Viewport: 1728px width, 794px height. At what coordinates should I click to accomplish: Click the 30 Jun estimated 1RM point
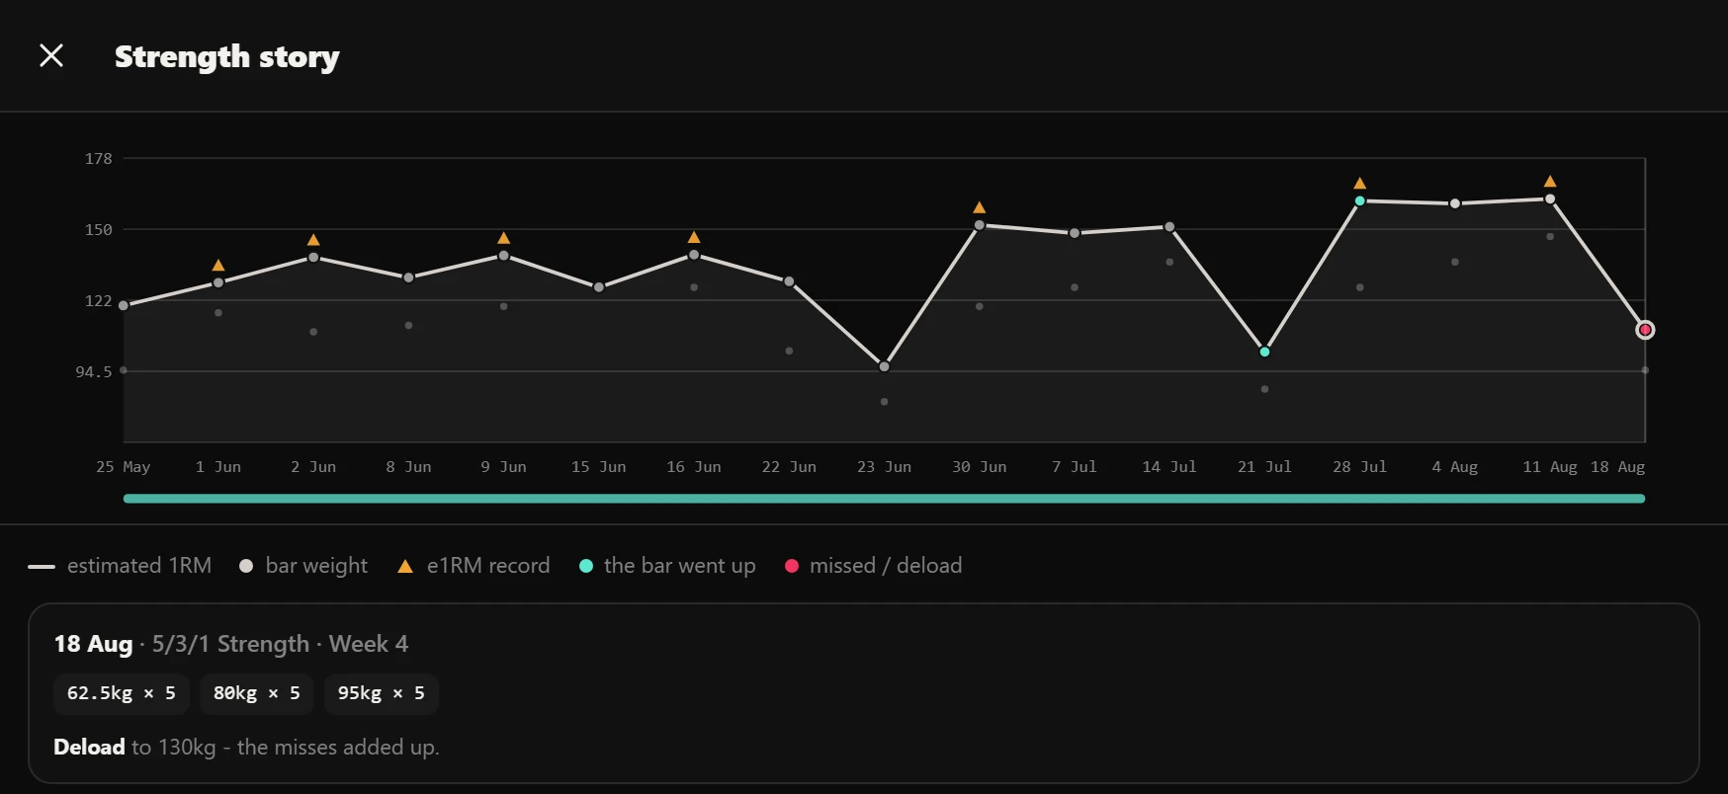click(x=980, y=225)
